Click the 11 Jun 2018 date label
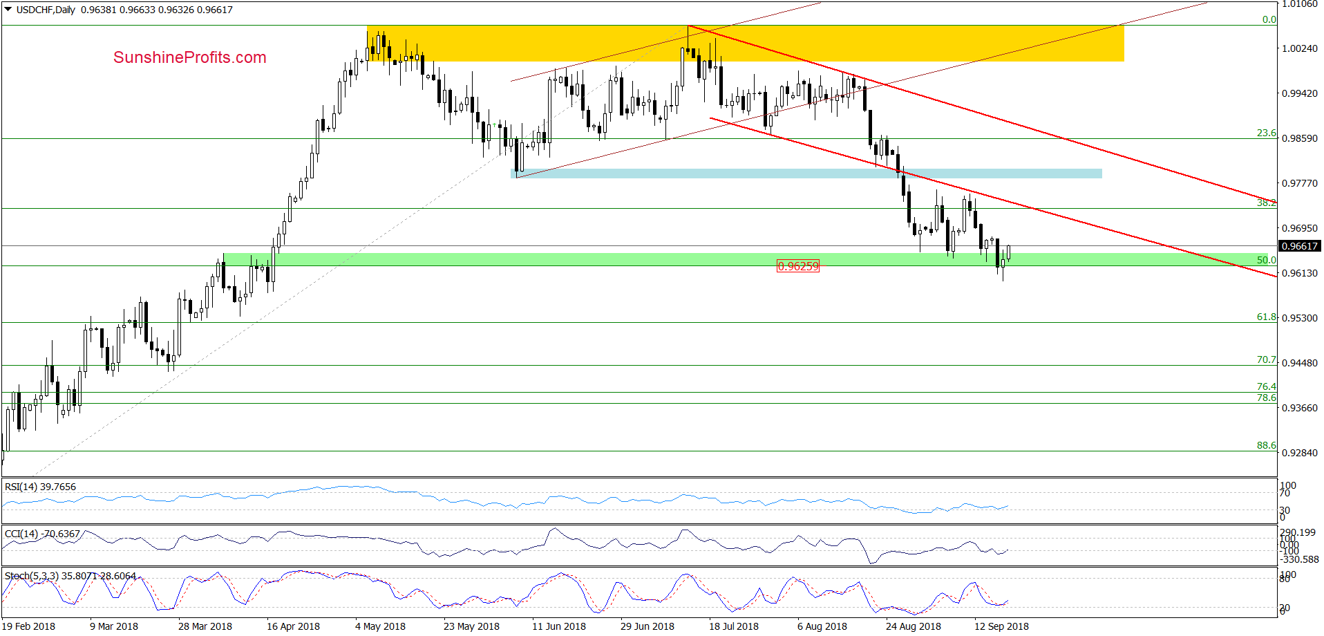 tap(559, 626)
